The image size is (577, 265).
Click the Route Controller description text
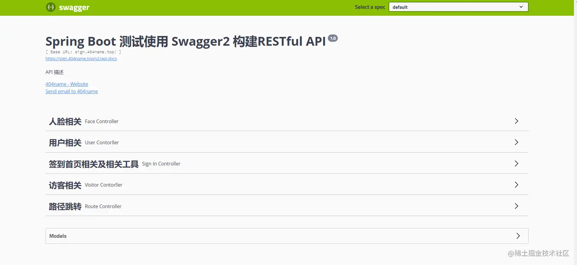tap(103, 207)
